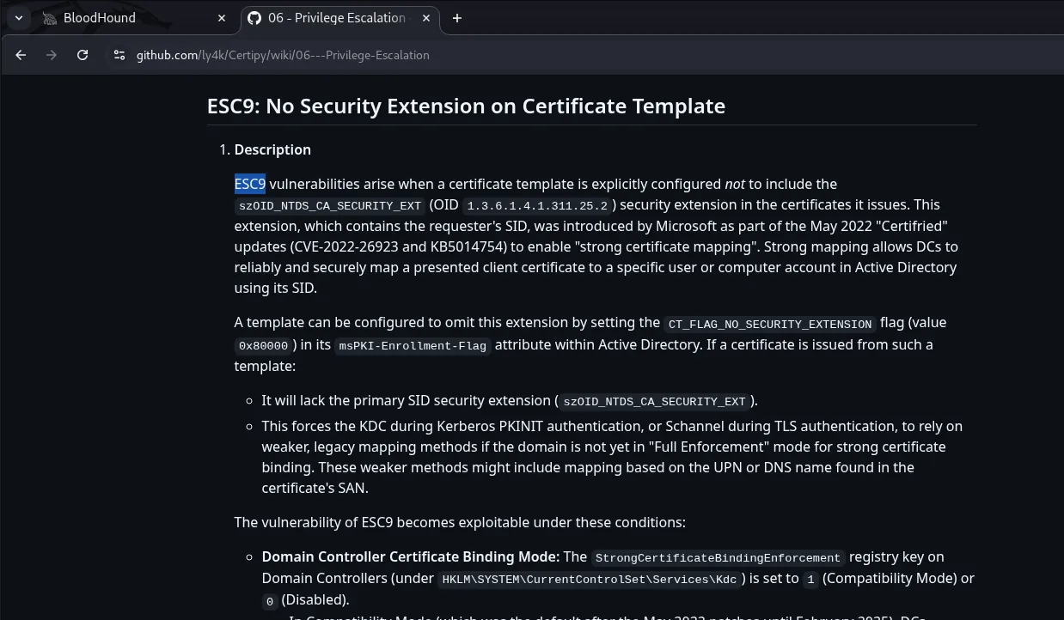Click StrongCertificateBindingEnforcement registry key code

point(719,558)
